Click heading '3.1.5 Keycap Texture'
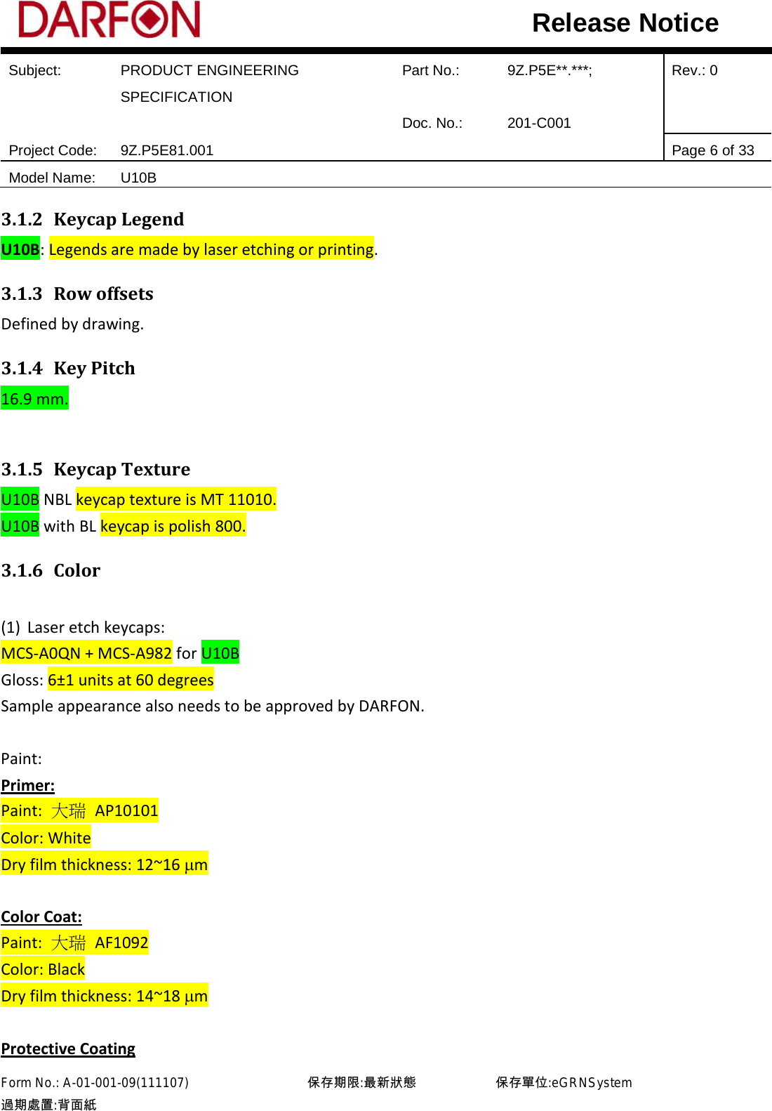Image resolution: width=772 pixels, height=1111 pixels. click(95, 469)
